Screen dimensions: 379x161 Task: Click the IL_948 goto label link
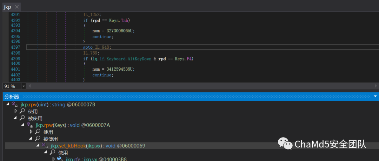[103, 47]
